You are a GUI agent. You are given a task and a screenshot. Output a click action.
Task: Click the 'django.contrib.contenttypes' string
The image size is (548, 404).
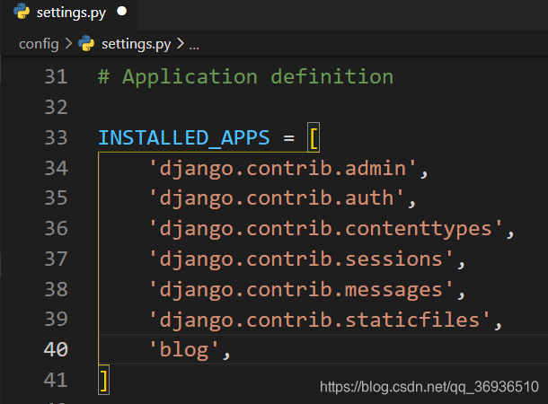pos(326,229)
